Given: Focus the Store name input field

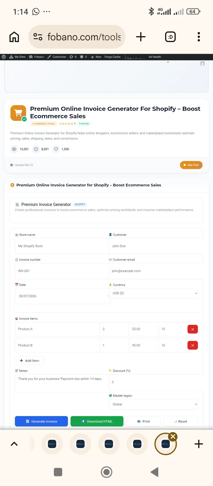Looking at the screenshot, I should [x=62, y=246].
